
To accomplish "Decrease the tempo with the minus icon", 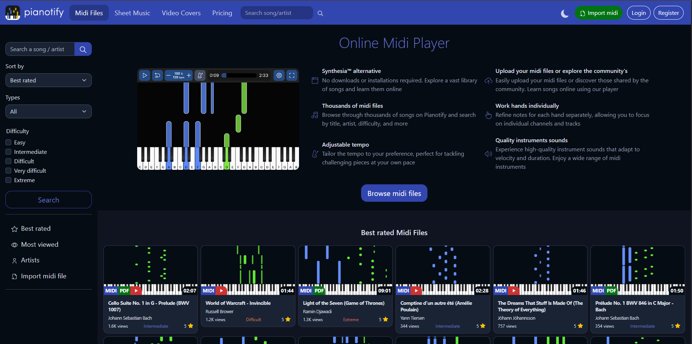I will [168, 75].
